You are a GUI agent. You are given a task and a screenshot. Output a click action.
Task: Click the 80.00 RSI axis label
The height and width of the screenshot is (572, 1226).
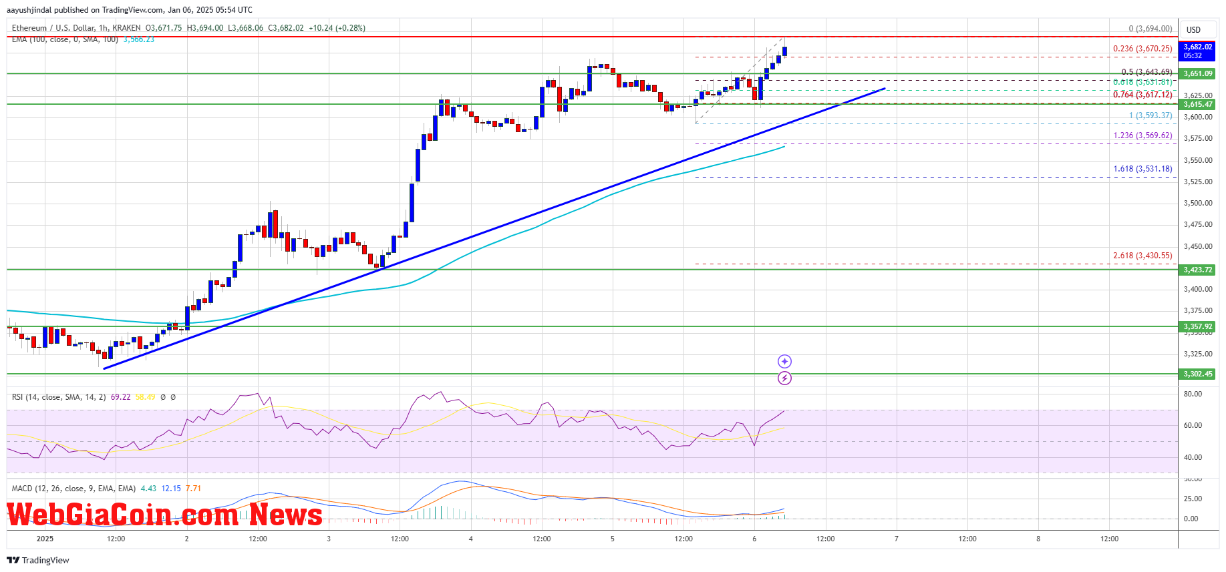pyautogui.click(x=1193, y=394)
